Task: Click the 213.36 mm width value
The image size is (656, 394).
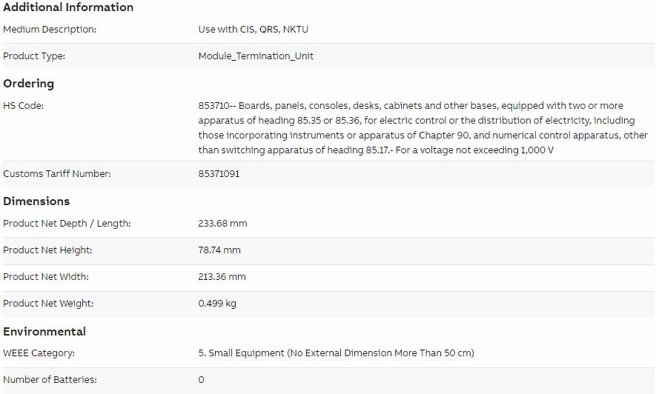Action: coord(222,276)
